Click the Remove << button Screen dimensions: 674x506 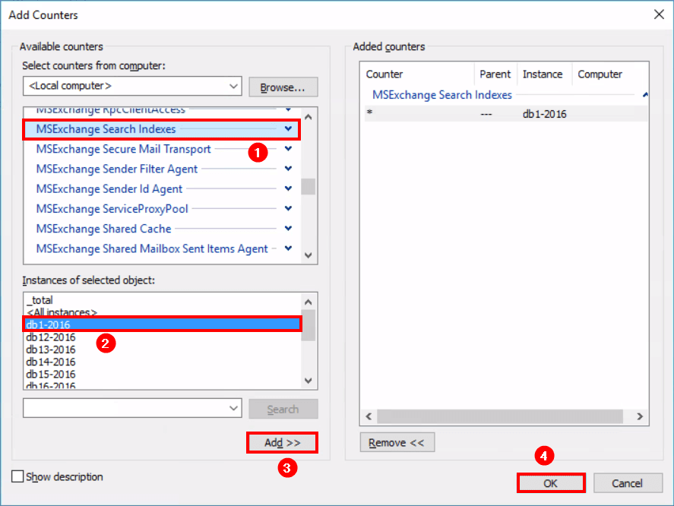click(397, 443)
